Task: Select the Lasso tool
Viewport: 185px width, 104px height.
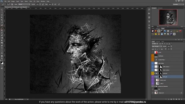Action: [x=2, y=15]
